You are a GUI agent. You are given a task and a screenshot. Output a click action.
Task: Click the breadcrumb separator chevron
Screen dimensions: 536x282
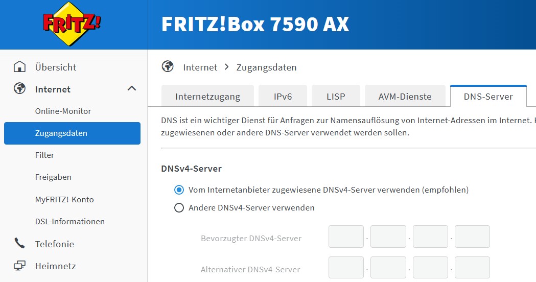[227, 67]
